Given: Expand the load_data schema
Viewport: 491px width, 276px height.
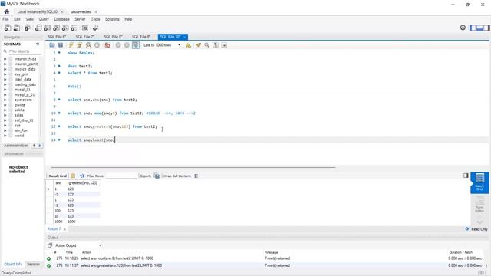Looking at the screenshot, I should pyautogui.click(x=5, y=80).
